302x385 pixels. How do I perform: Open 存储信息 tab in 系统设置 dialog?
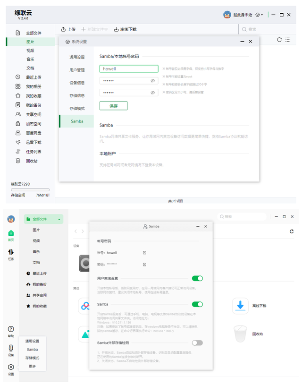(x=77, y=95)
